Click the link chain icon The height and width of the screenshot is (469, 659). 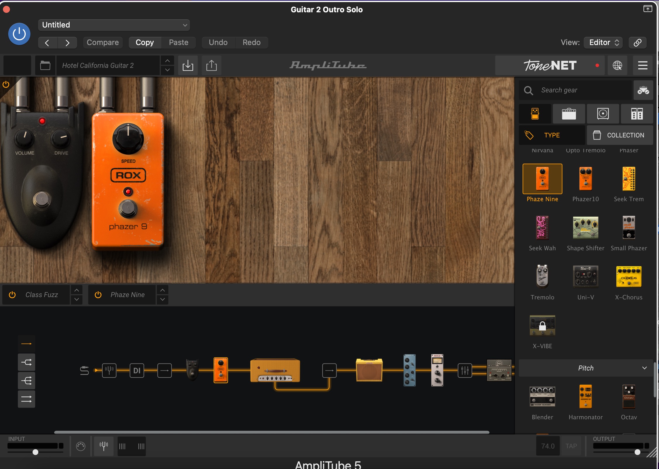click(x=637, y=43)
